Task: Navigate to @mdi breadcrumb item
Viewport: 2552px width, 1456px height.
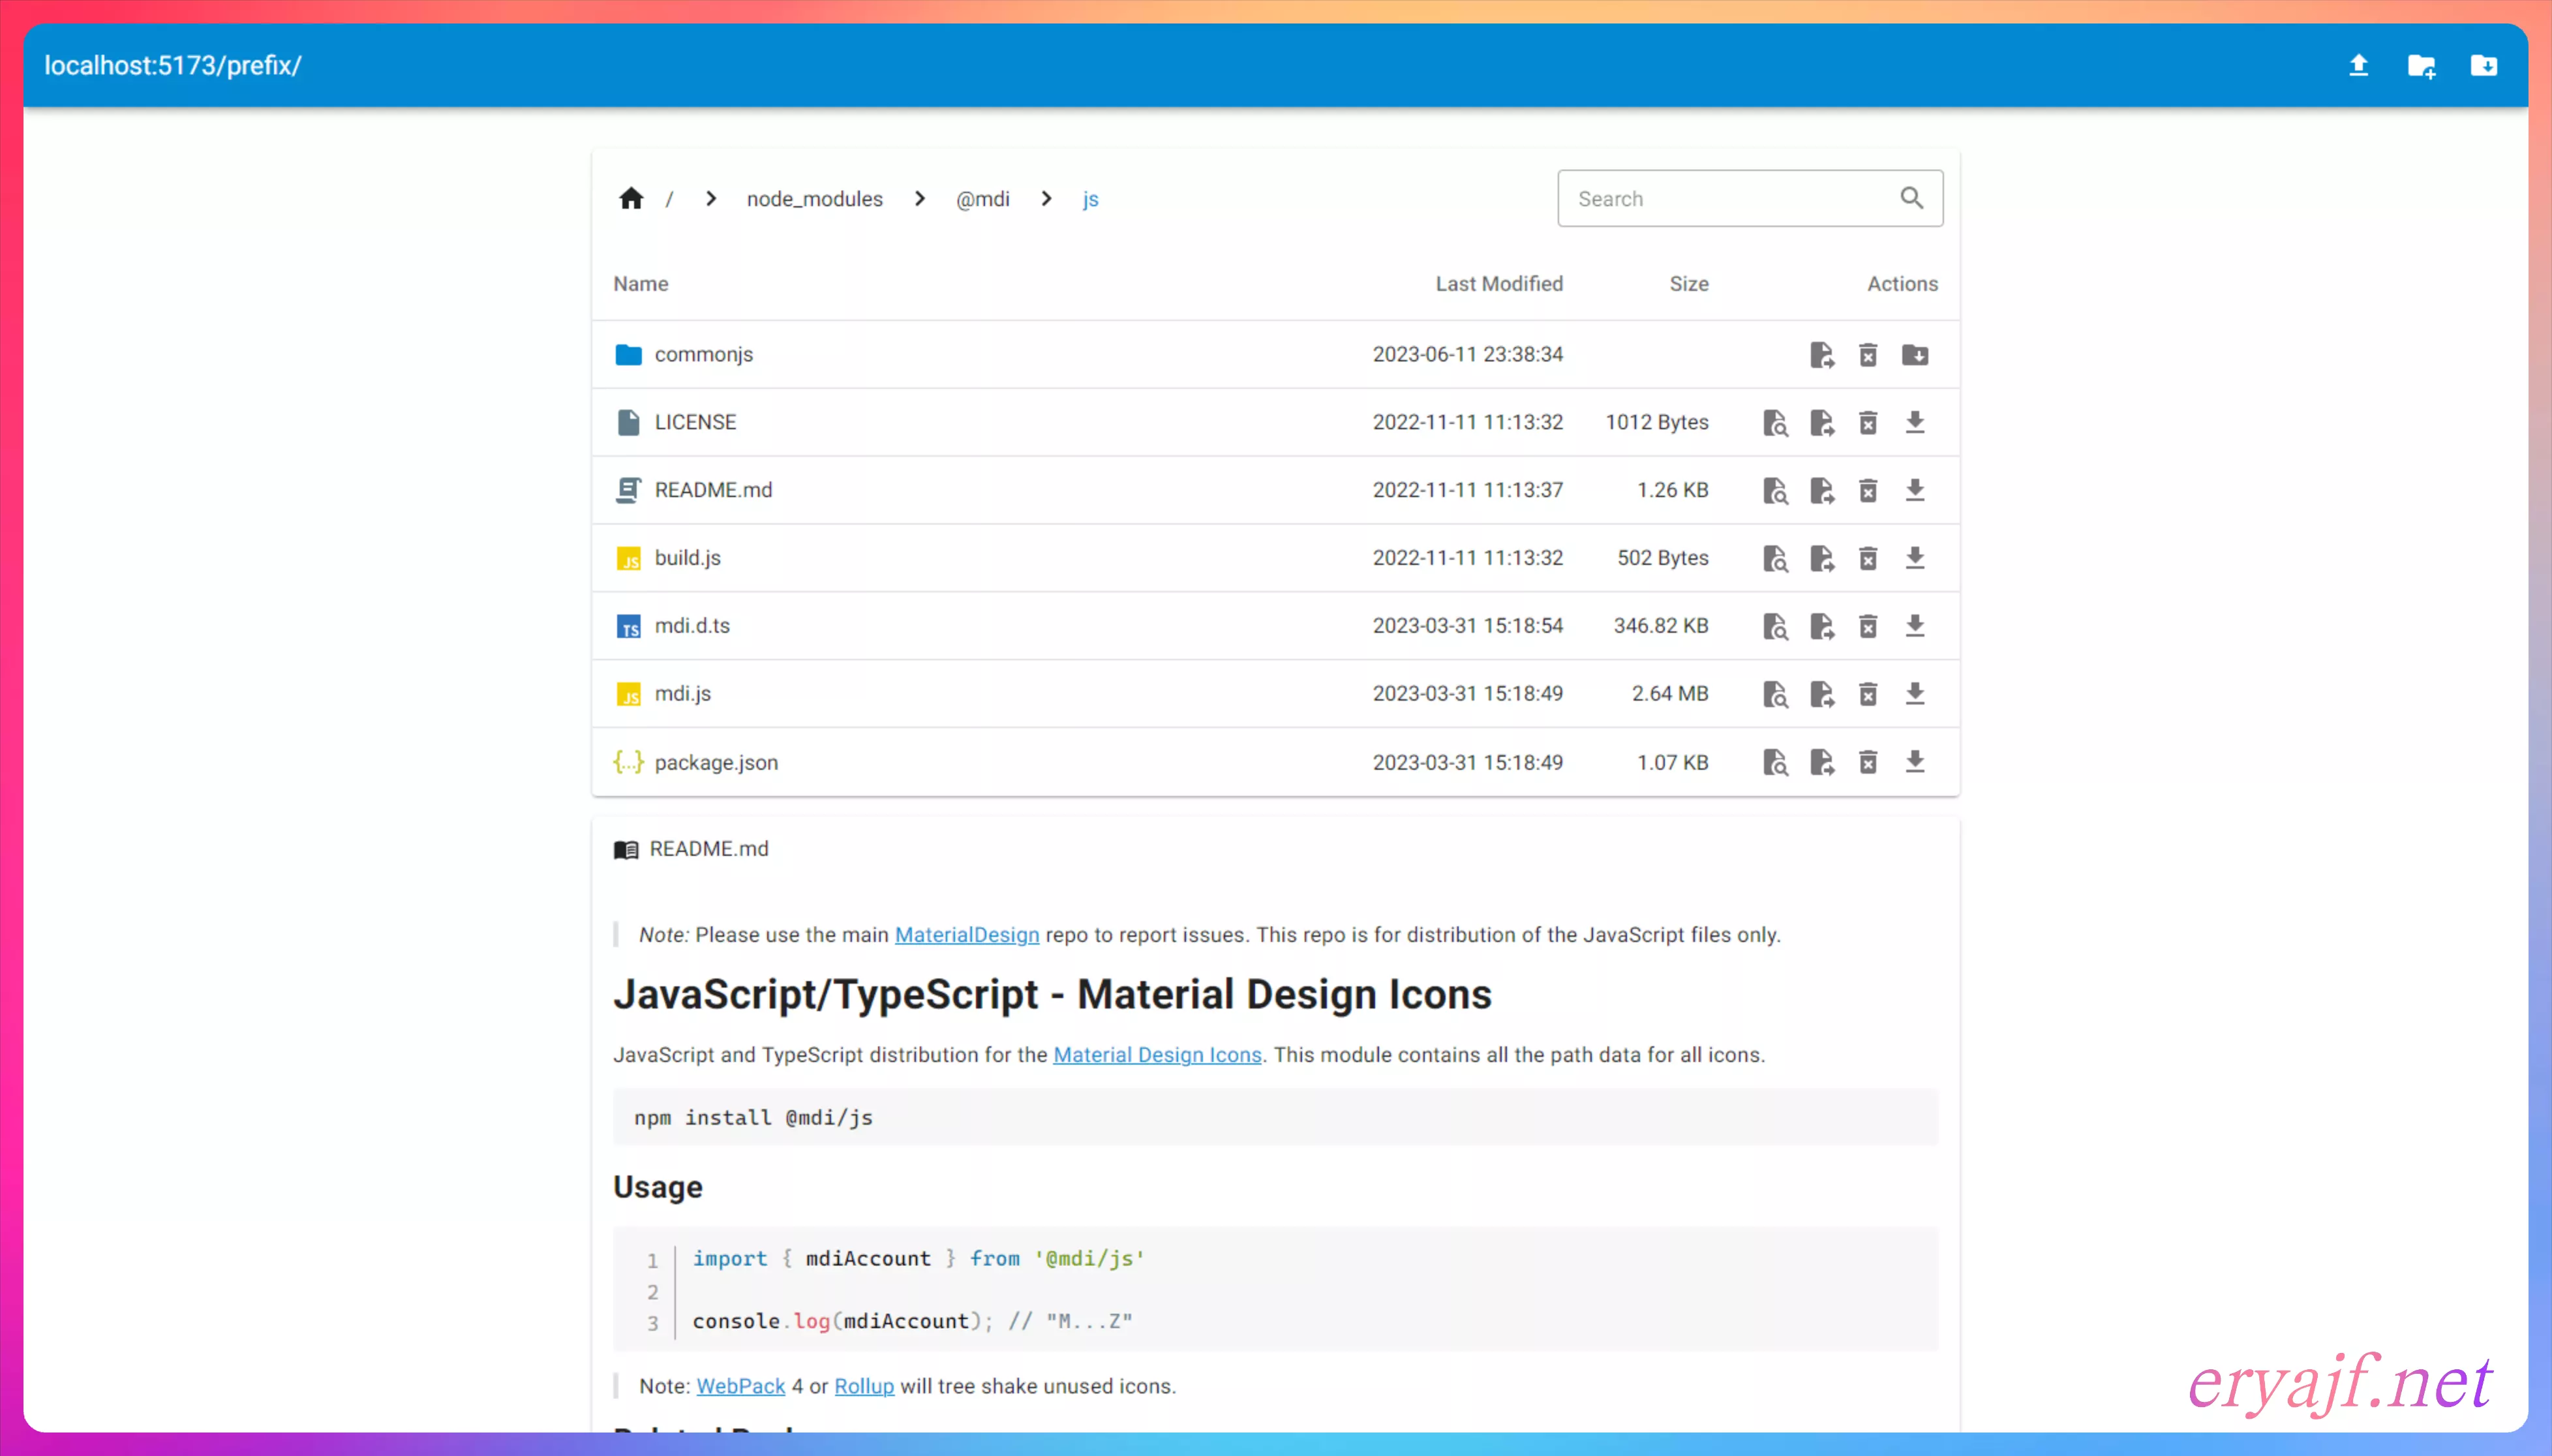Action: pos(982,199)
